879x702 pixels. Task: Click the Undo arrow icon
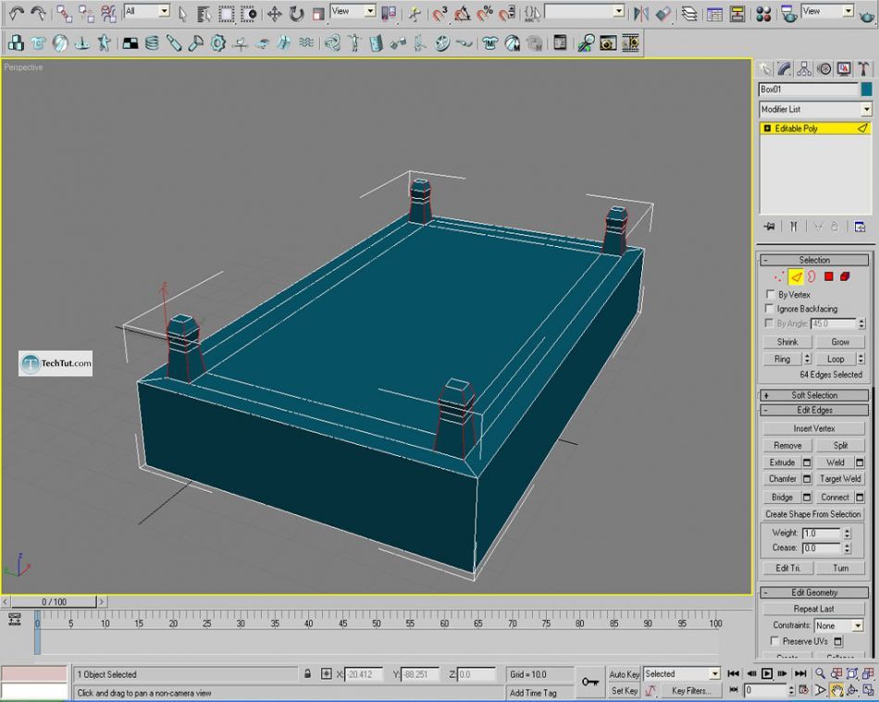pos(17,14)
